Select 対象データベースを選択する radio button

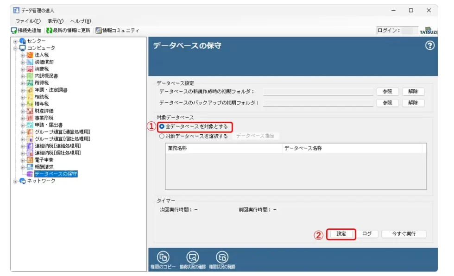[162, 136]
